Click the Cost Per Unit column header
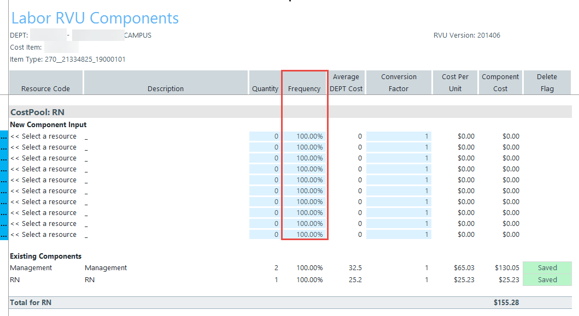Viewport: 579px width, 316px height. point(455,82)
